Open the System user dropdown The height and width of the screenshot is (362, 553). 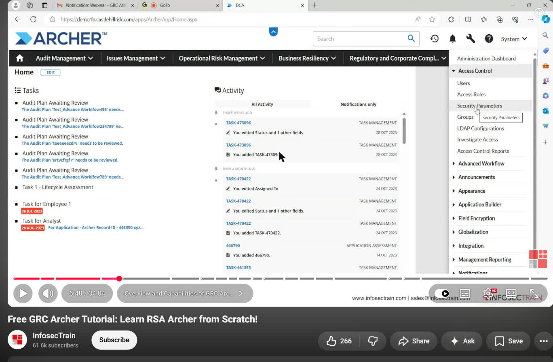tap(514, 39)
